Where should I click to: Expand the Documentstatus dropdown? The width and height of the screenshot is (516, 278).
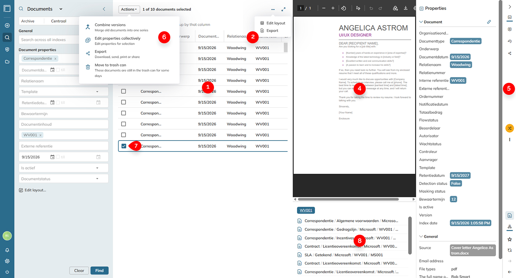point(64,179)
